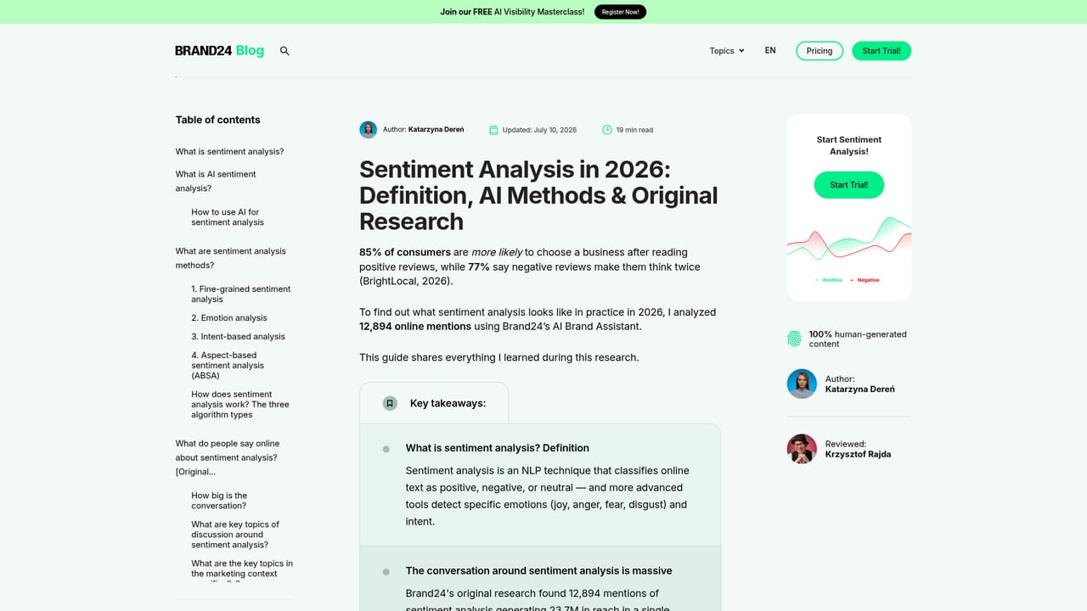Click reviewer Krzysztof Rajda's photo

coord(802,449)
